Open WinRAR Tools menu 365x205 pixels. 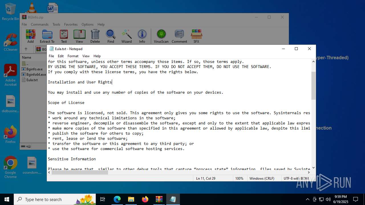coord(56,24)
